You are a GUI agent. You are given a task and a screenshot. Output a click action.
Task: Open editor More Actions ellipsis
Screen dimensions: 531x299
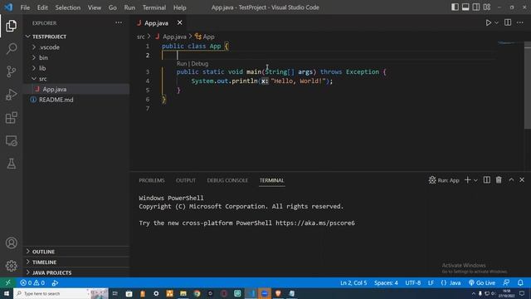pyautogui.click(x=520, y=22)
